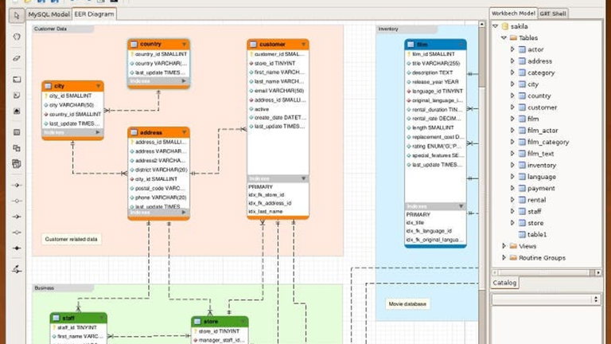Switch to the MySQL Model tab
611x344 pixels.
(49, 14)
